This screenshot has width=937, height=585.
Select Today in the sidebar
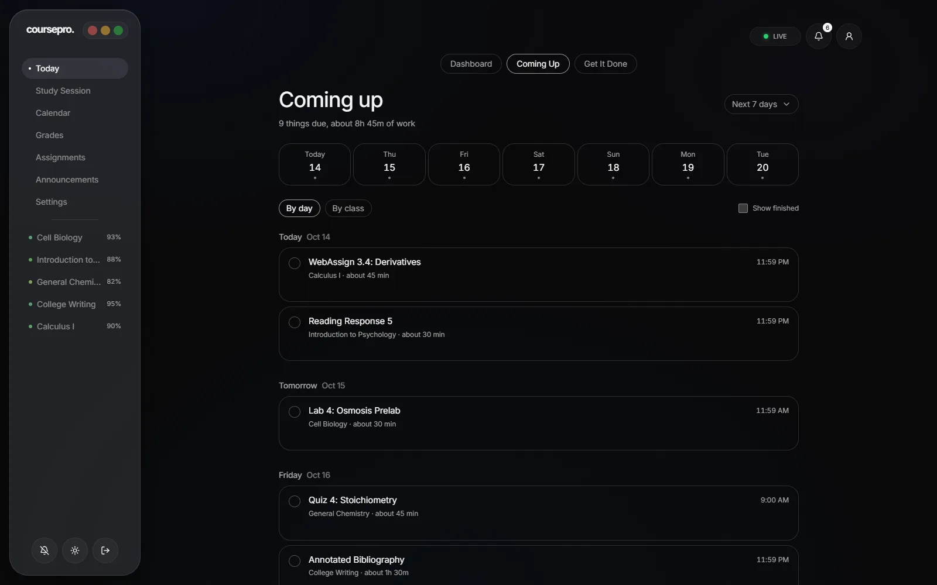point(75,68)
